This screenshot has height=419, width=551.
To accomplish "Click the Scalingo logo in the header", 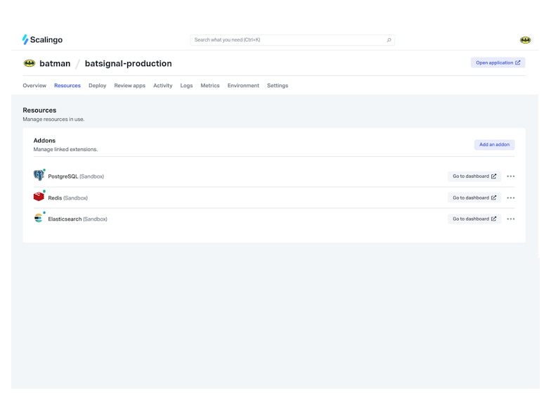I will (x=42, y=40).
